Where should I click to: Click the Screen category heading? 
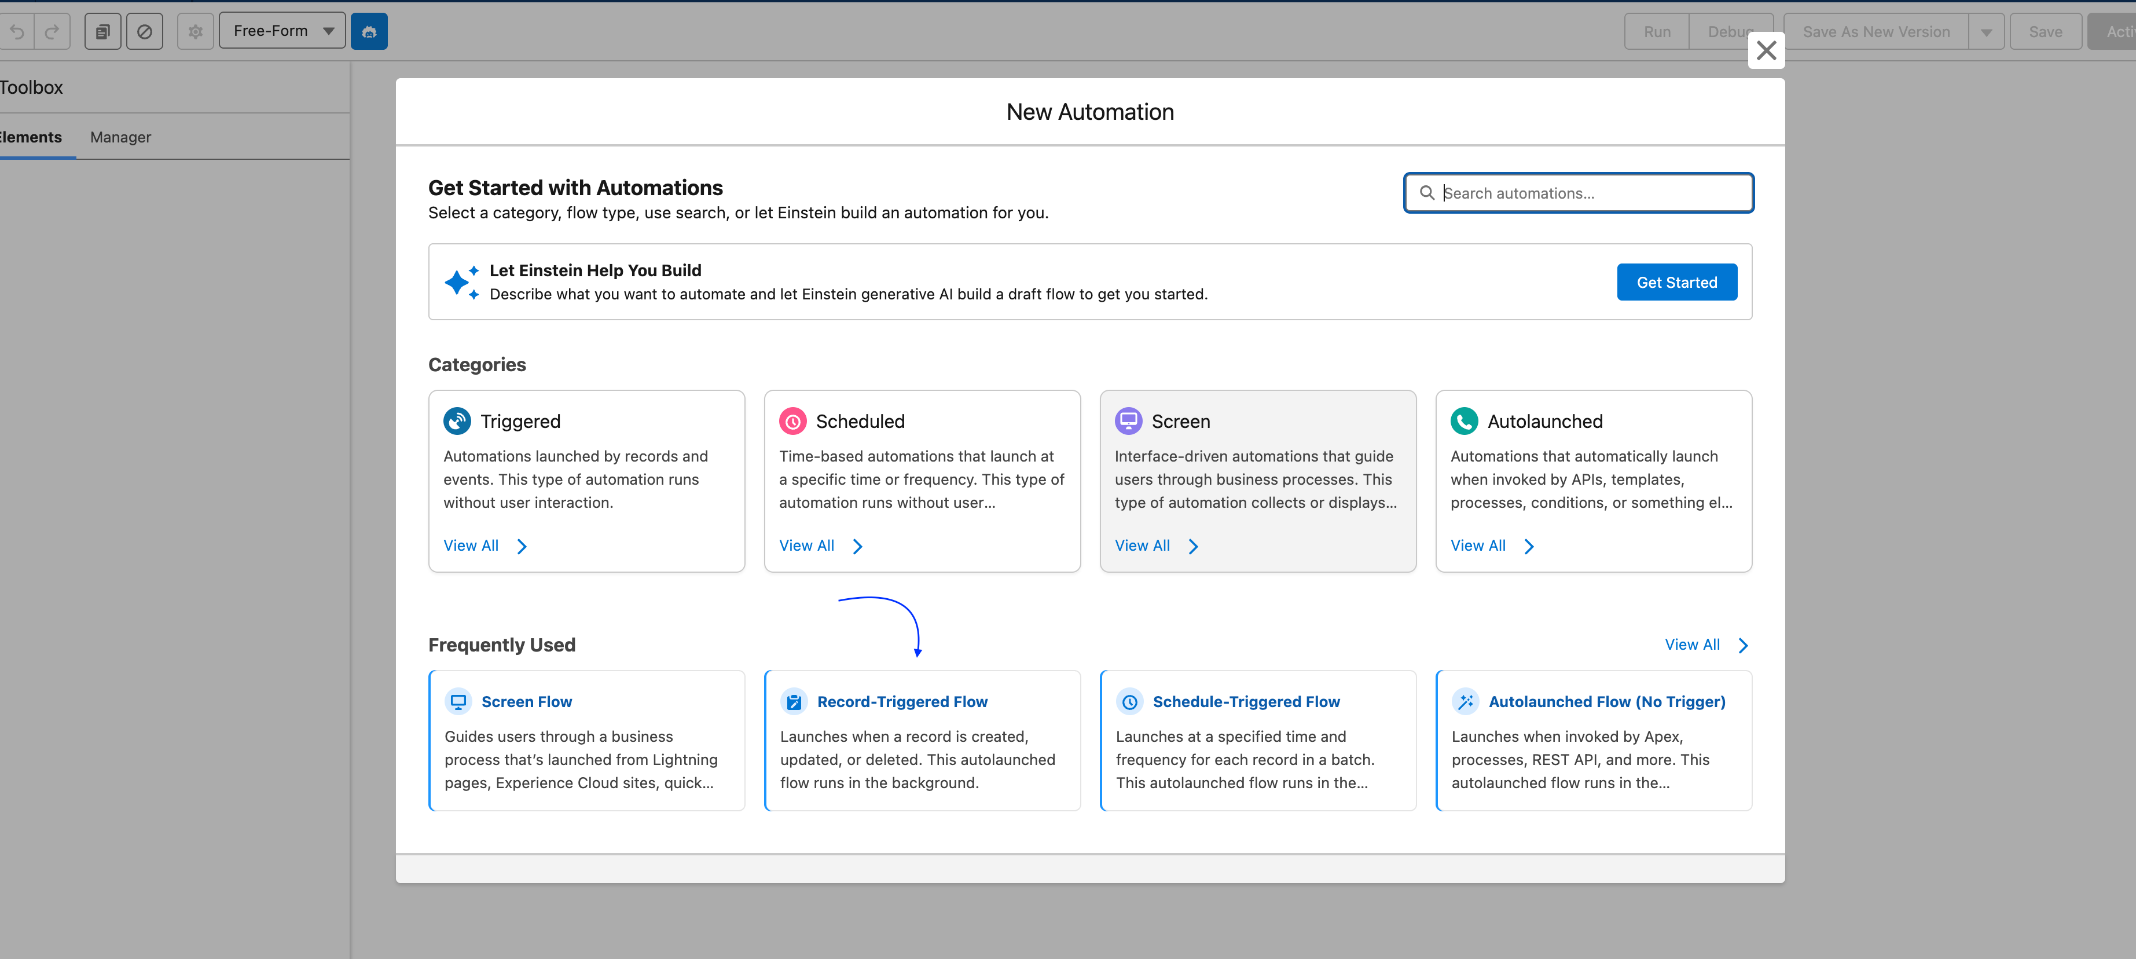(x=1181, y=422)
